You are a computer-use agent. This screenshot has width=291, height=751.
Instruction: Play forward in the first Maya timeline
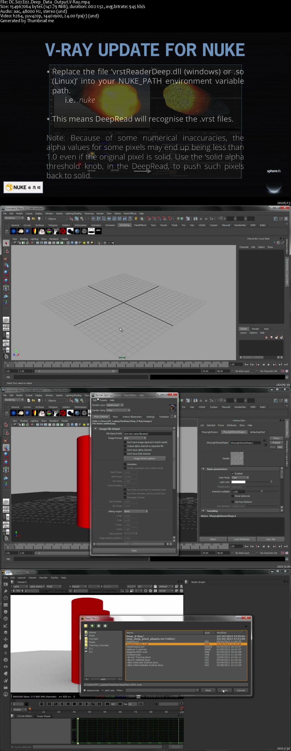(269, 365)
